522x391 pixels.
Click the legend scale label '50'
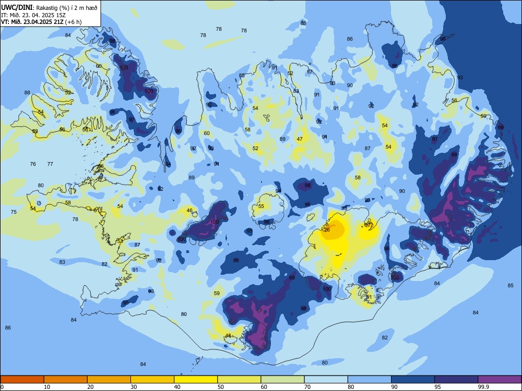221,387
